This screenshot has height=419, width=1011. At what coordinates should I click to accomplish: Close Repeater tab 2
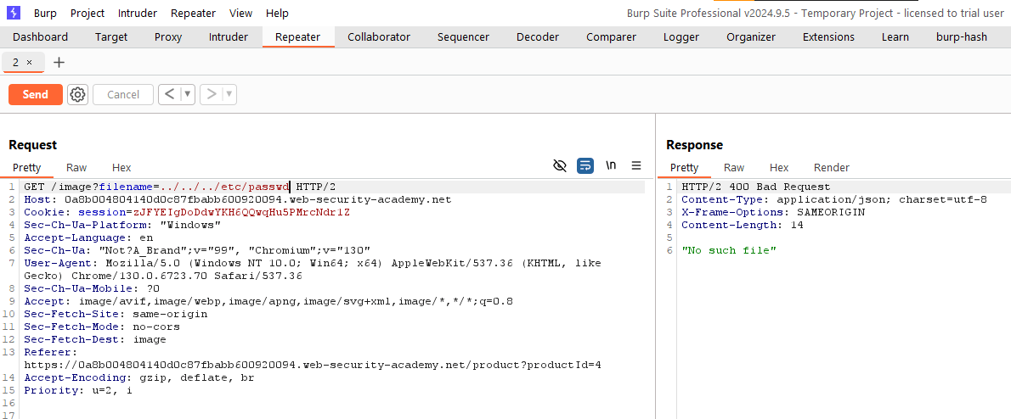pyautogui.click(x=30, y=63)
